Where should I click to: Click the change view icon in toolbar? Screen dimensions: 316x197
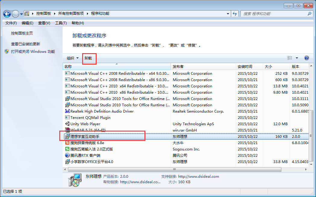pyautogui.click(x=290, y=58)
